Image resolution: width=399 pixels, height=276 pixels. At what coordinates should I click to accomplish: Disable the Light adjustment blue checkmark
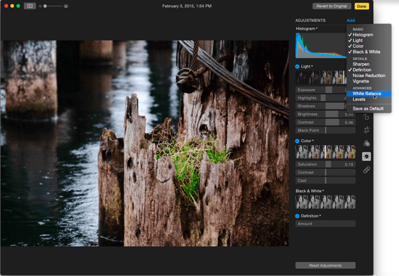click(x=297, y=67)
